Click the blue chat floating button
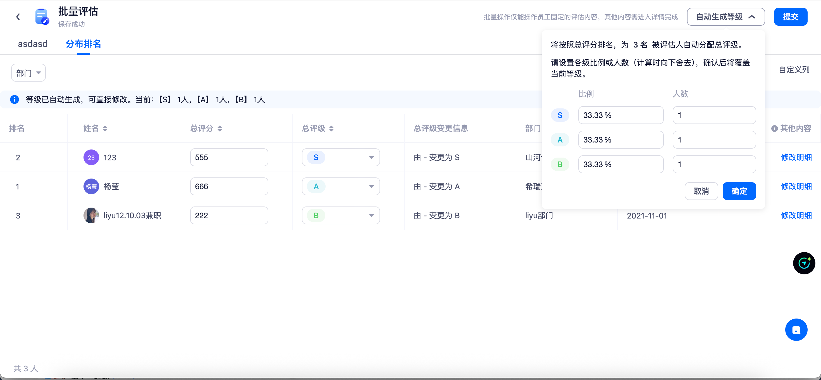Viewport: 821px width, 380px height. pos(796,330)
